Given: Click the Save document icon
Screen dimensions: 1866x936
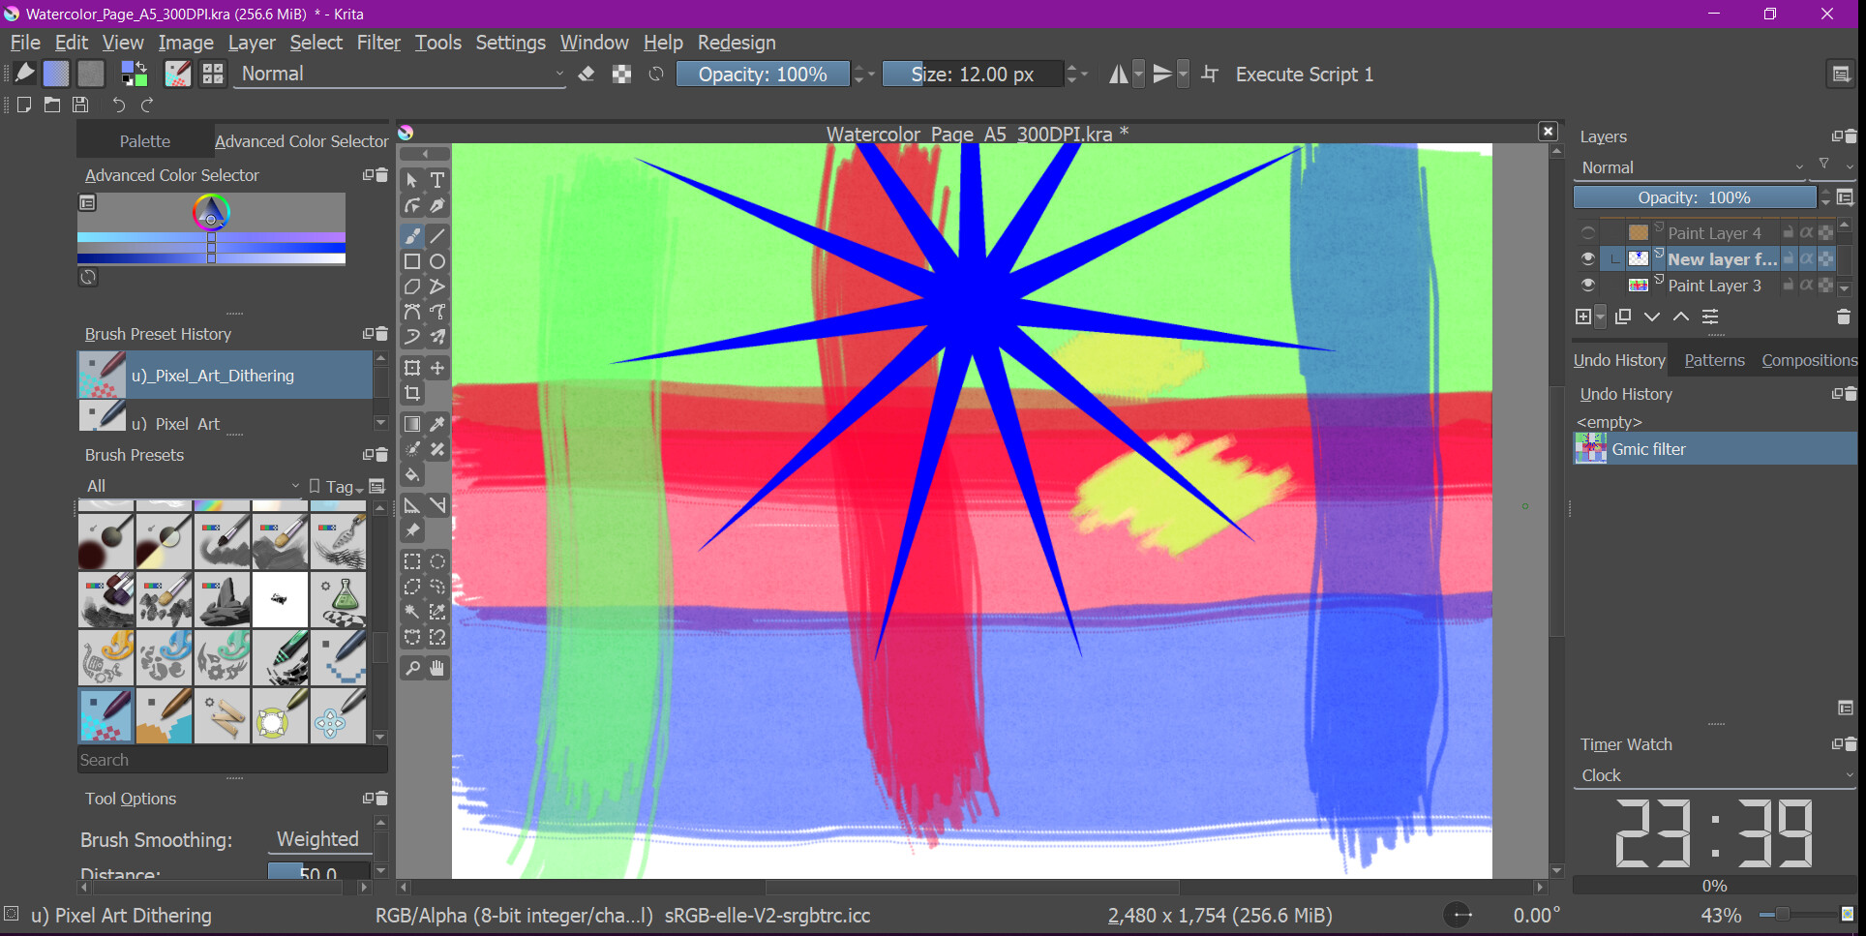Looking at the screenshot, I should [80, 105].
